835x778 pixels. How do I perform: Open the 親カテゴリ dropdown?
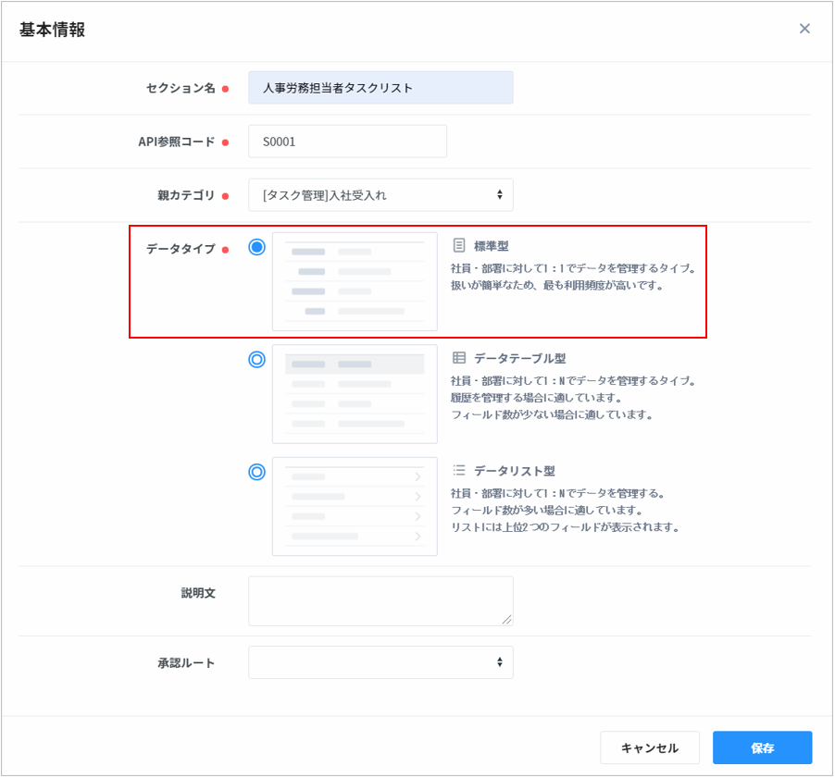380,195
